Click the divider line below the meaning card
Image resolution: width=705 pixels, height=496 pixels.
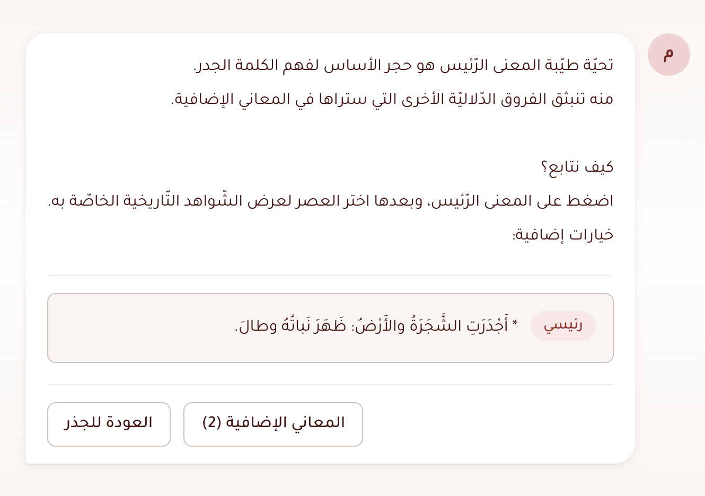click(x=330, y=385)
